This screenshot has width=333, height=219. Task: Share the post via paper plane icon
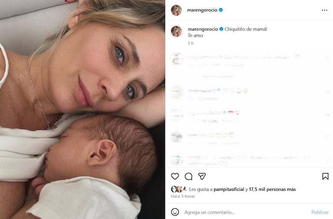click(x=202, y=177)
